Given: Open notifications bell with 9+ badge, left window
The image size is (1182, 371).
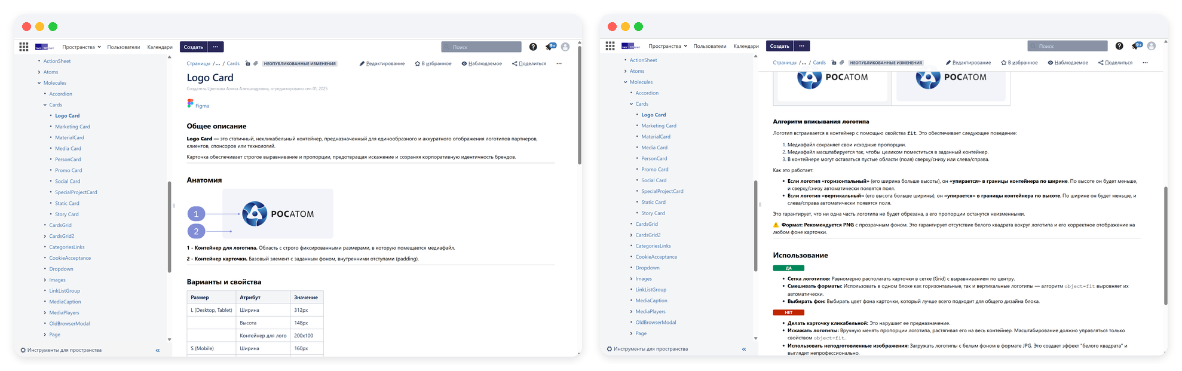Looking at the screenshot, I should coord(550,47).
